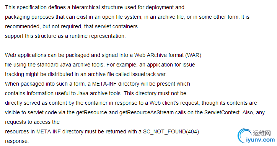Click the Chinese 运维网 logo text

pos(262,133)
